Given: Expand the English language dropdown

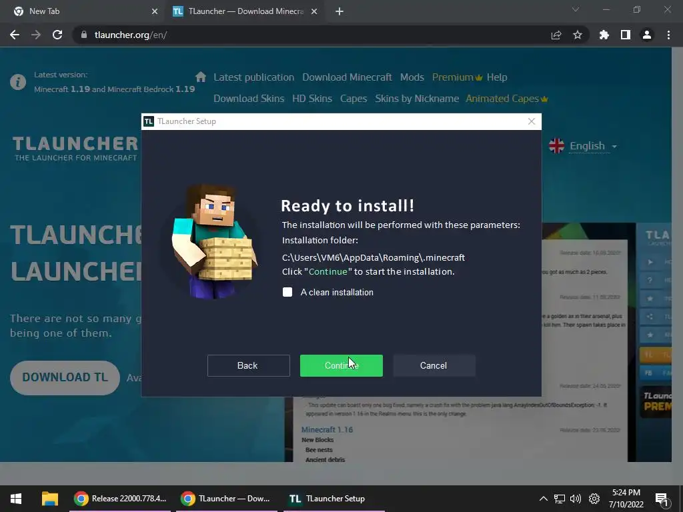Looking at the screenshot, I should [x=593, y=146].
